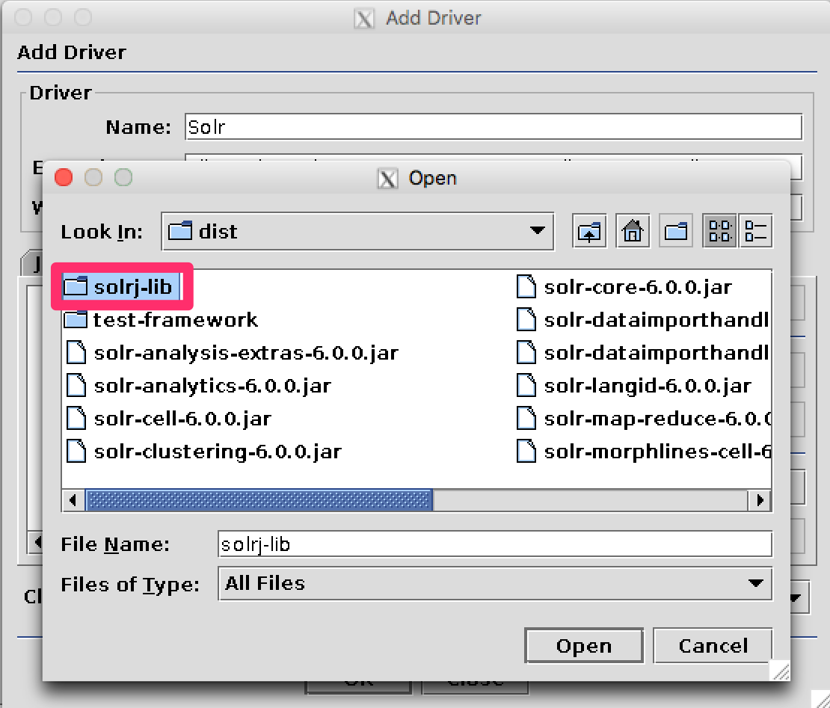Screen dimensions: 830x708
Task: Click the Create New Folder icon
Action: (676, 232)
